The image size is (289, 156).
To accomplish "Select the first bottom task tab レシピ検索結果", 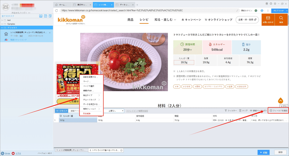I will click(71, 150).
